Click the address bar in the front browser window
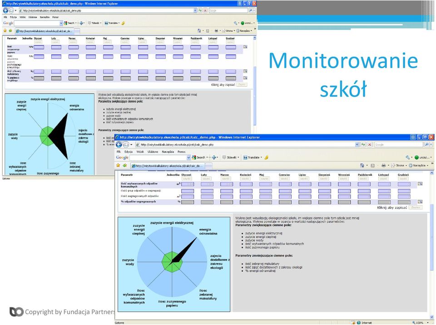This screenshot has height=325, width=436. click(x=247, y=144)
